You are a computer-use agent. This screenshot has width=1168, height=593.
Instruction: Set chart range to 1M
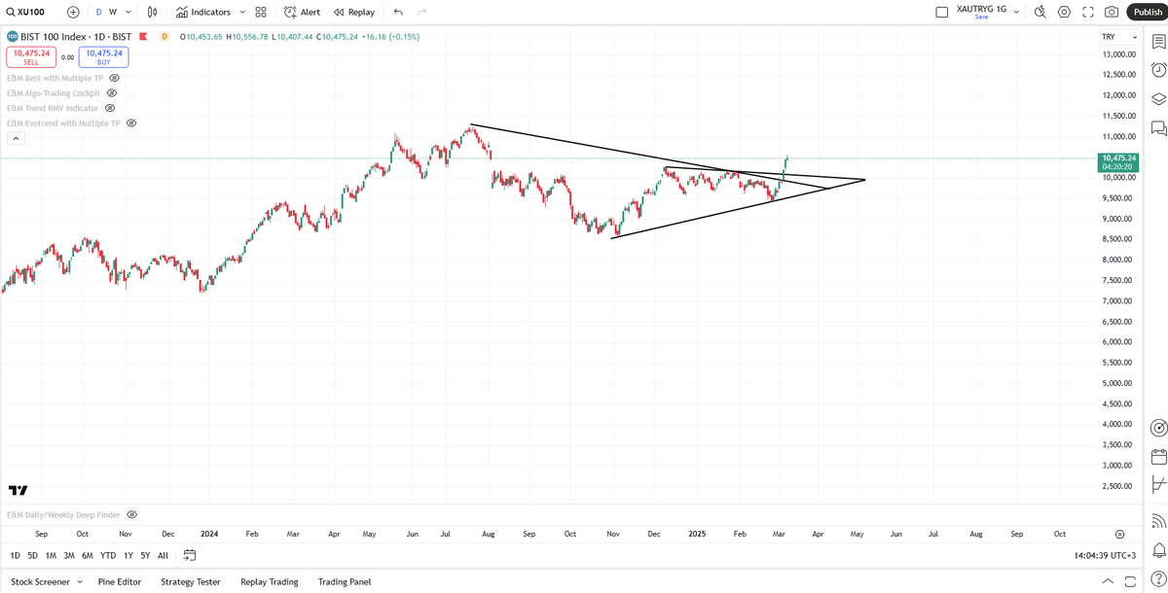pyautogui.click(x=51, y=555)
